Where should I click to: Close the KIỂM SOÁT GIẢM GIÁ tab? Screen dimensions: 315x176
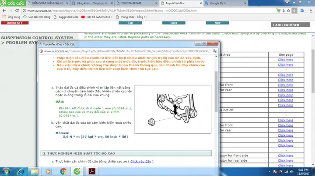(67, 3)
